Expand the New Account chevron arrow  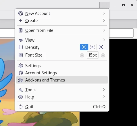point(104,13)
